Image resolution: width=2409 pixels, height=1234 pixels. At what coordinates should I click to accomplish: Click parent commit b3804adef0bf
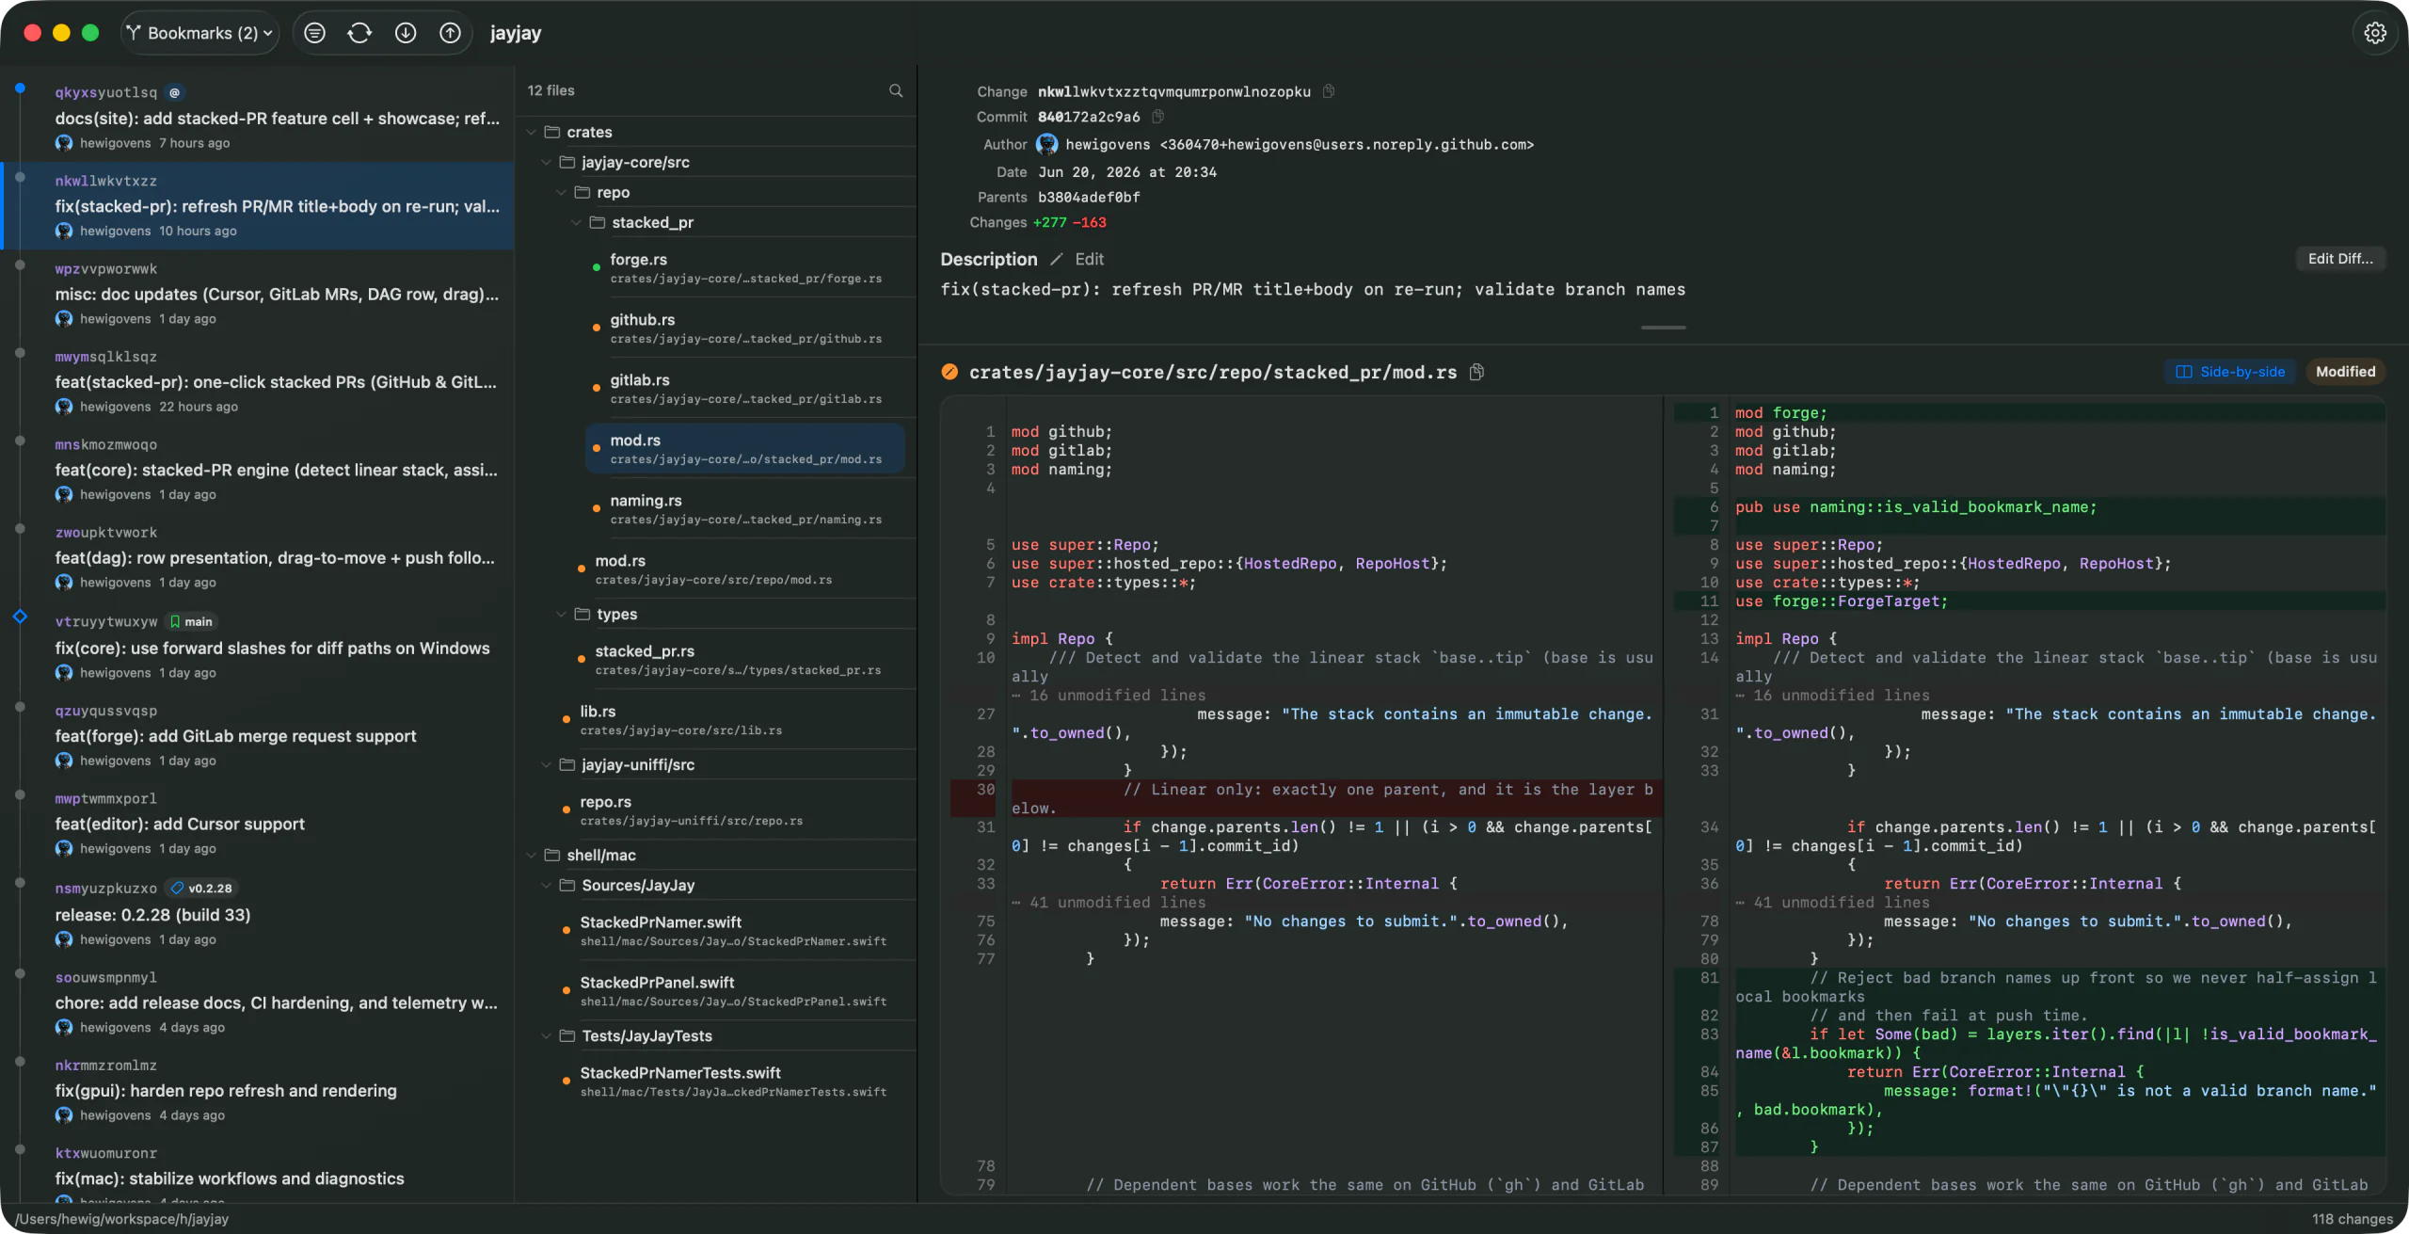(1089, 197)
